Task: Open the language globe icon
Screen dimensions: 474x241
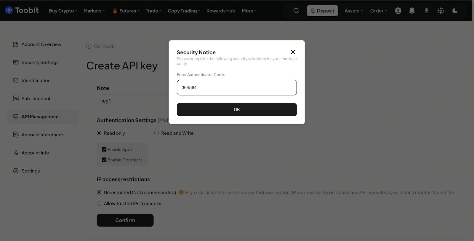Action: pos(441,11)
